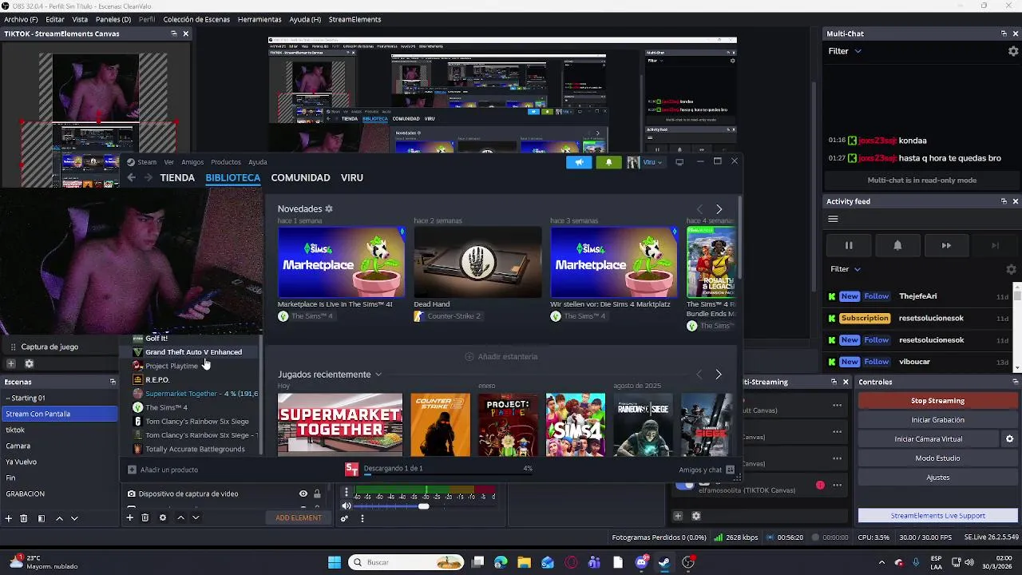Screen dimensions: 1022x575
Task: Open the Herramientas menu
Action: coord(259,19)
